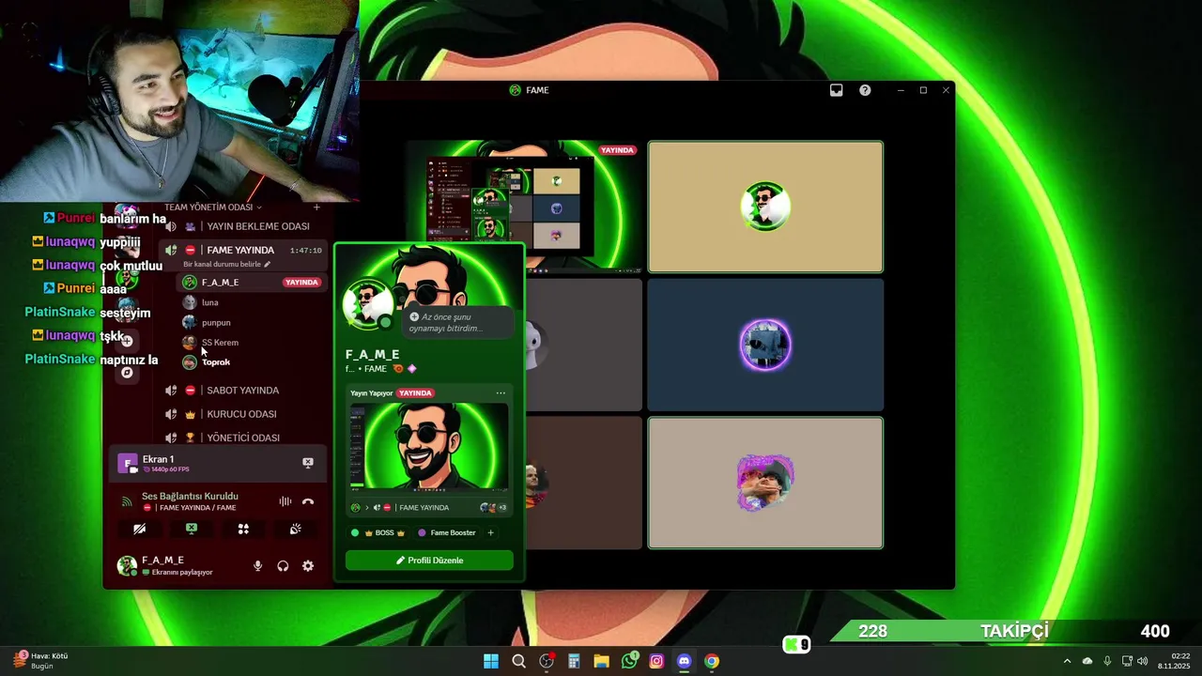Image resolution: width=1202 pixels, height=676 pixels.
Task: Open the activities launcher button
Action: [x=243, y=530]
